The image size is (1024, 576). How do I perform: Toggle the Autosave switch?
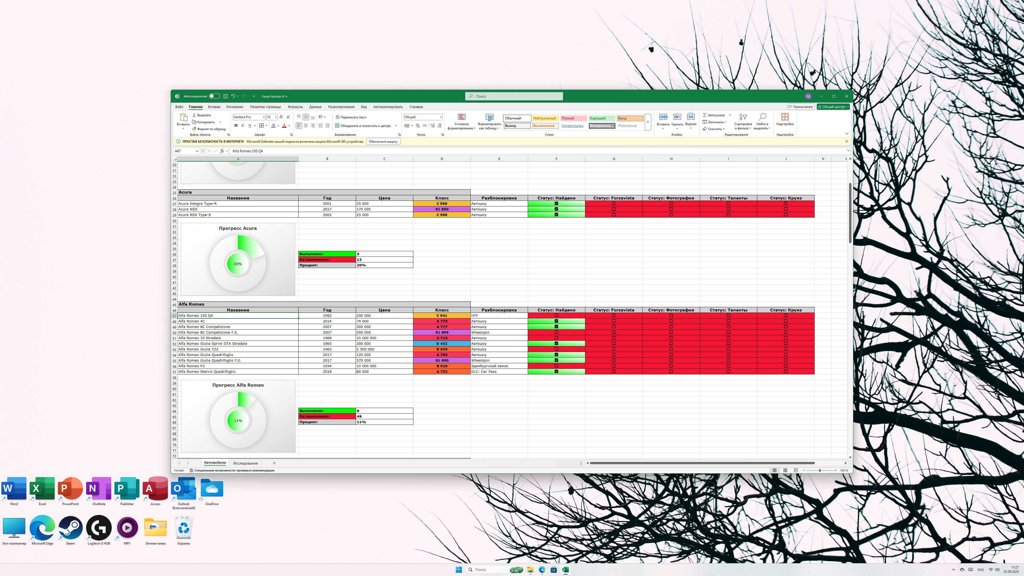point(214,96)
